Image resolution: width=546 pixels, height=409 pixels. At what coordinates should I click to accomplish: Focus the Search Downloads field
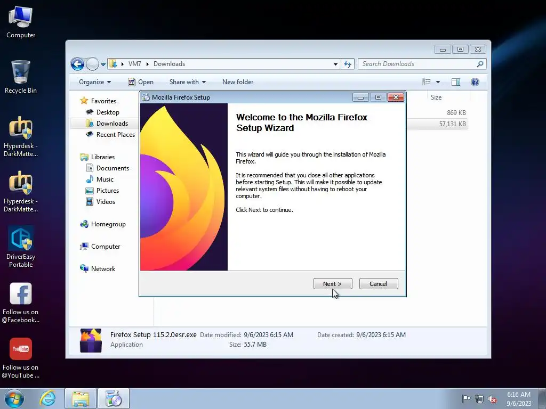click(418, 64)
